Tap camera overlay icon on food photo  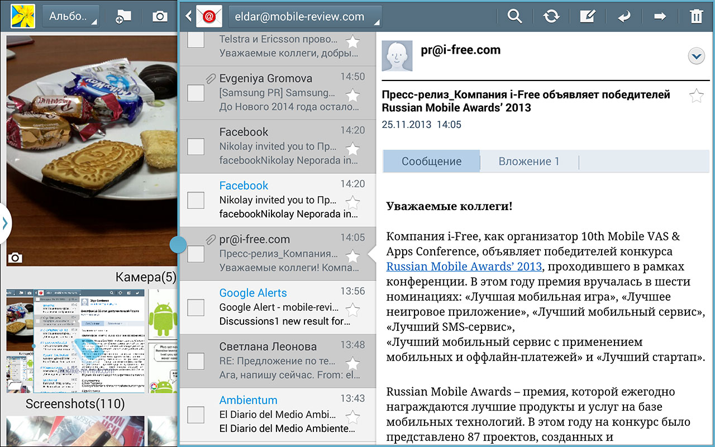pos(15,258)
